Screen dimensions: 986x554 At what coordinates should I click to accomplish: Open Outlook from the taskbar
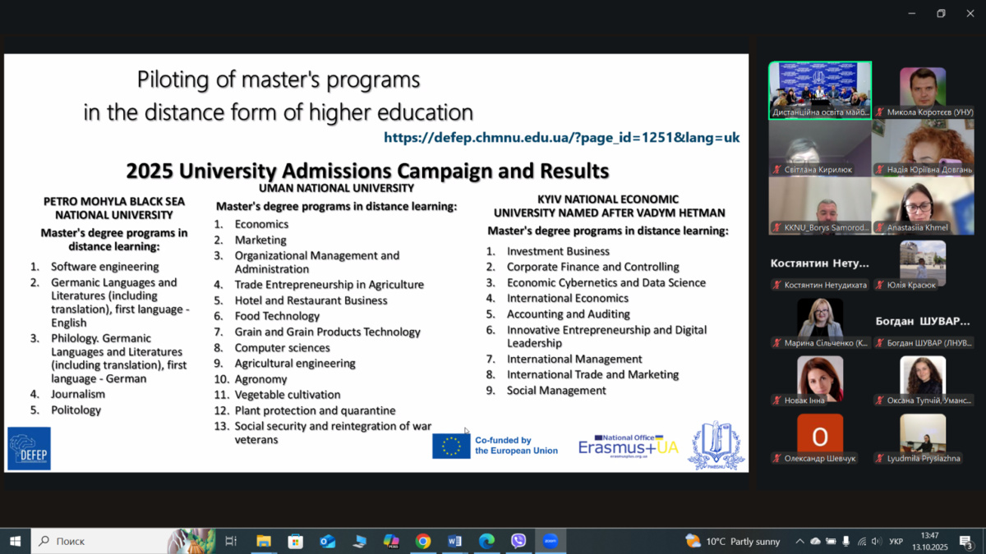point(327,541)
